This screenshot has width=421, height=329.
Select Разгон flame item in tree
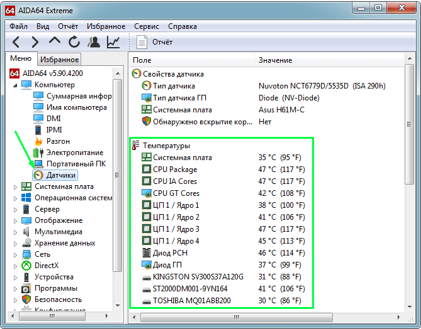[58, 141]
